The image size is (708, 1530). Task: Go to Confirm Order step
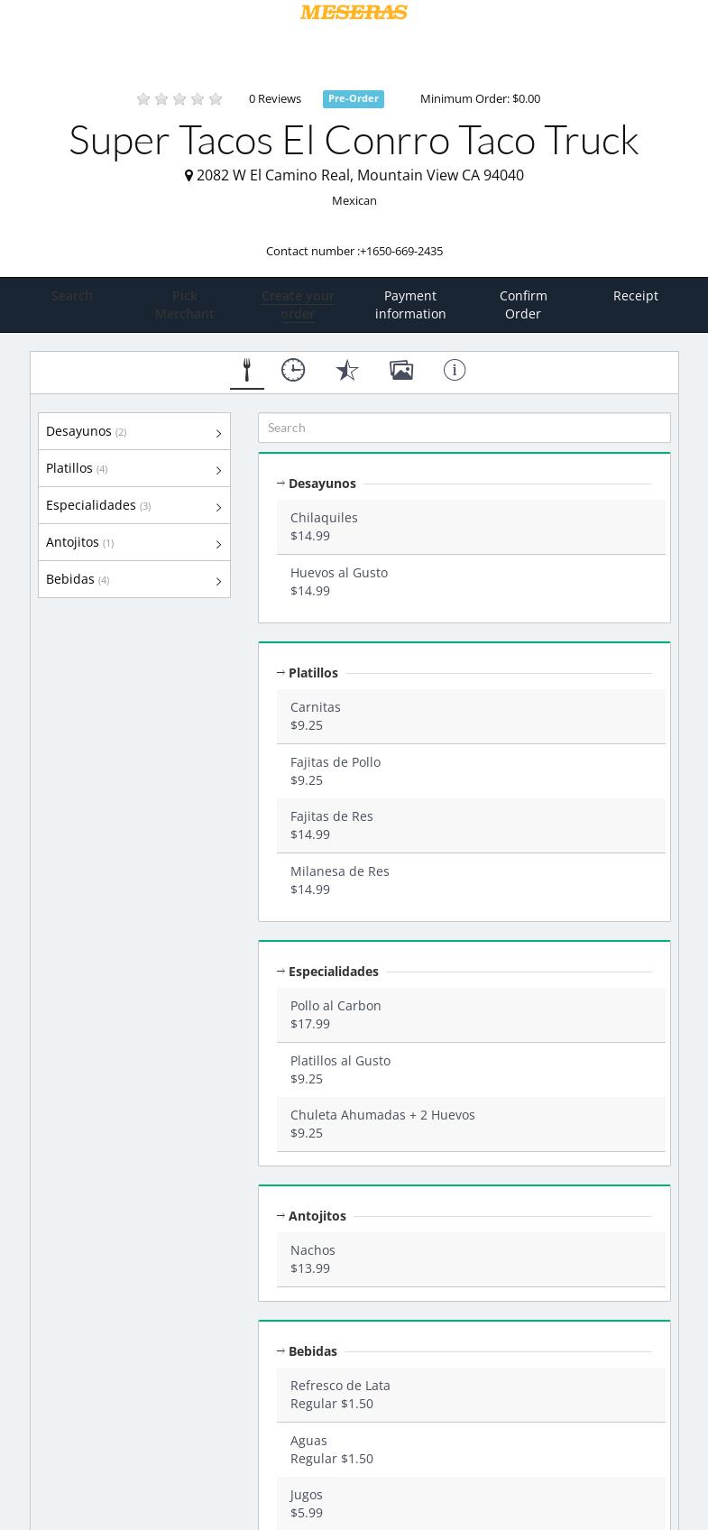523,305
